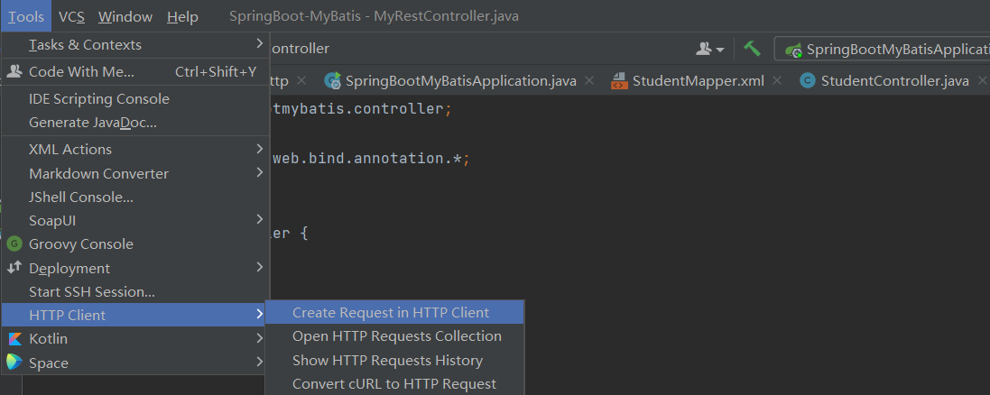
Task: Click StudentMapper.xml file type icon
Action: 619,81
